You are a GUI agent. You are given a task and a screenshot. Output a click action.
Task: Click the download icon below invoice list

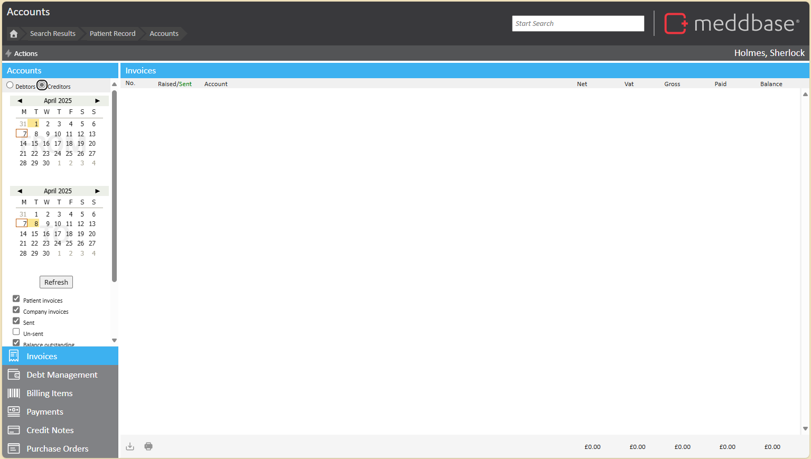130,446
